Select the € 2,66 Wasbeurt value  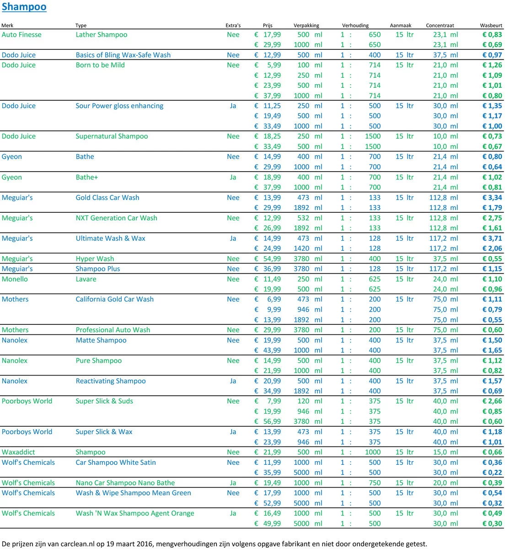coord(492,401)
